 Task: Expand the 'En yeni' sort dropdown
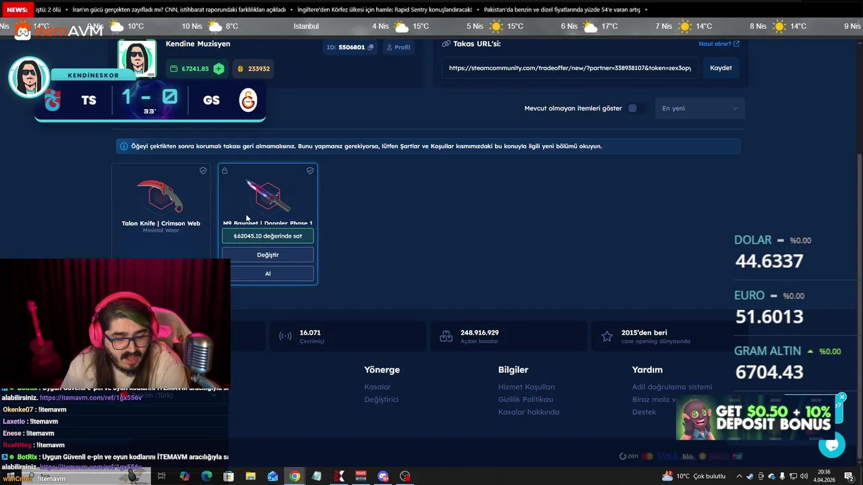pos(700,108)
